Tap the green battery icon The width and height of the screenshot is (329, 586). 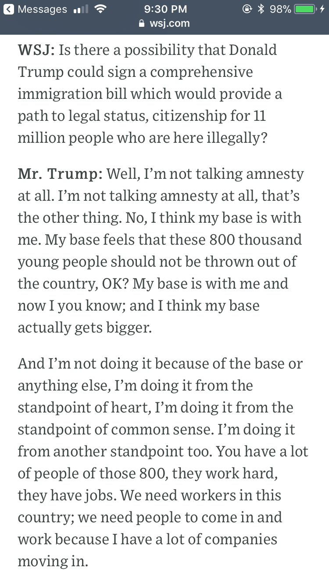pyautogui.click(x=306, y=9)
